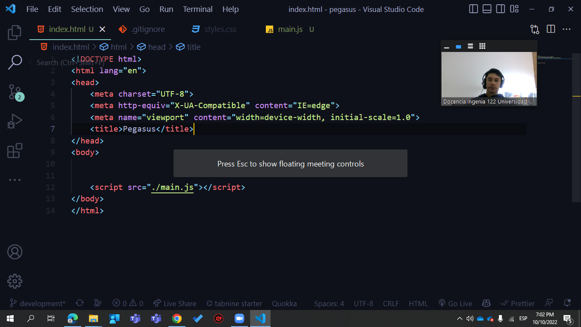Open language mode selector showing HTML
The image size is (581, 327).
click(418, 303)
